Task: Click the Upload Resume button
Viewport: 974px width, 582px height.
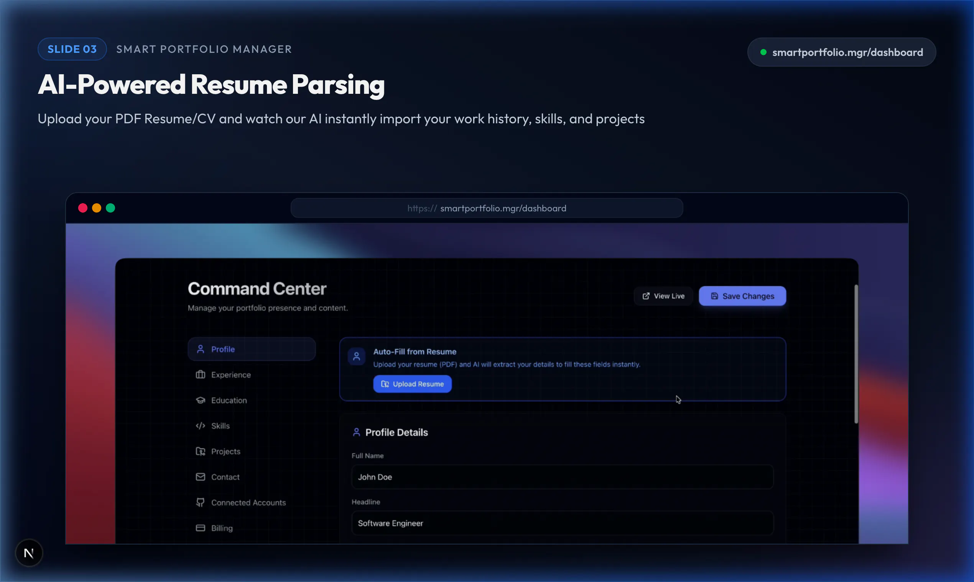Action: click(412, 384)
